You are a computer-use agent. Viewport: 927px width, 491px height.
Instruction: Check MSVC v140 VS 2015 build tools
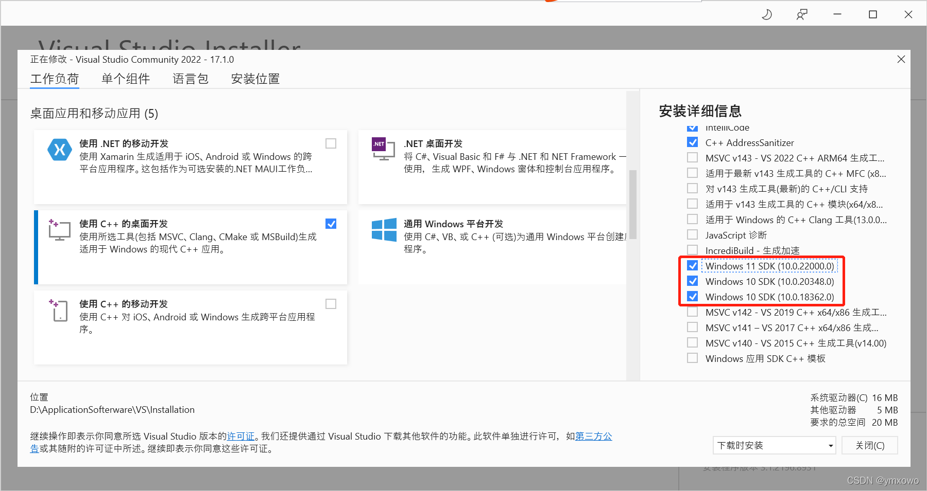point(693,342)
